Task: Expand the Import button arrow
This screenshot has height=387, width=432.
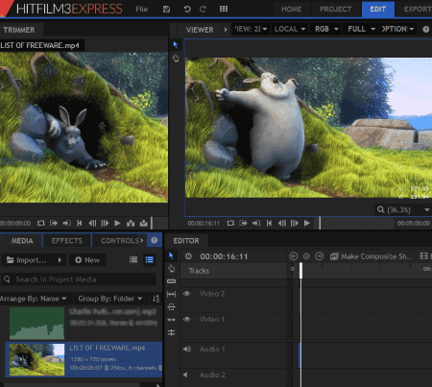Action: click(60, 260)
